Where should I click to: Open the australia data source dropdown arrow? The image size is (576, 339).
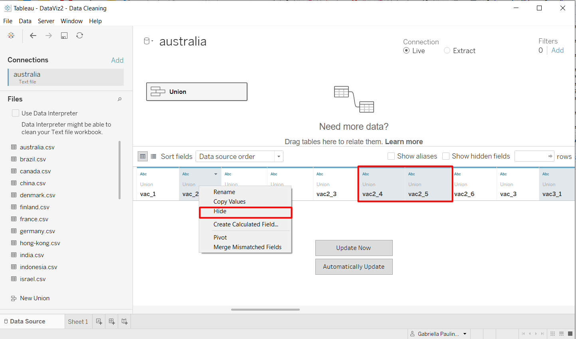pyautogui.click(x=152, y=41)
